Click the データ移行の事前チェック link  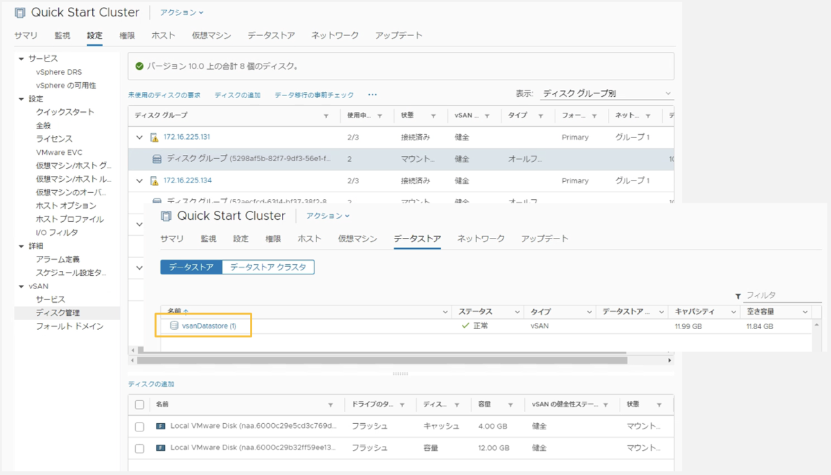point(314,95)
